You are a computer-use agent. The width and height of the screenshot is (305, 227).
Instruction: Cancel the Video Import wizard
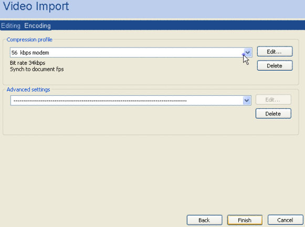click(x=285, y=220)
